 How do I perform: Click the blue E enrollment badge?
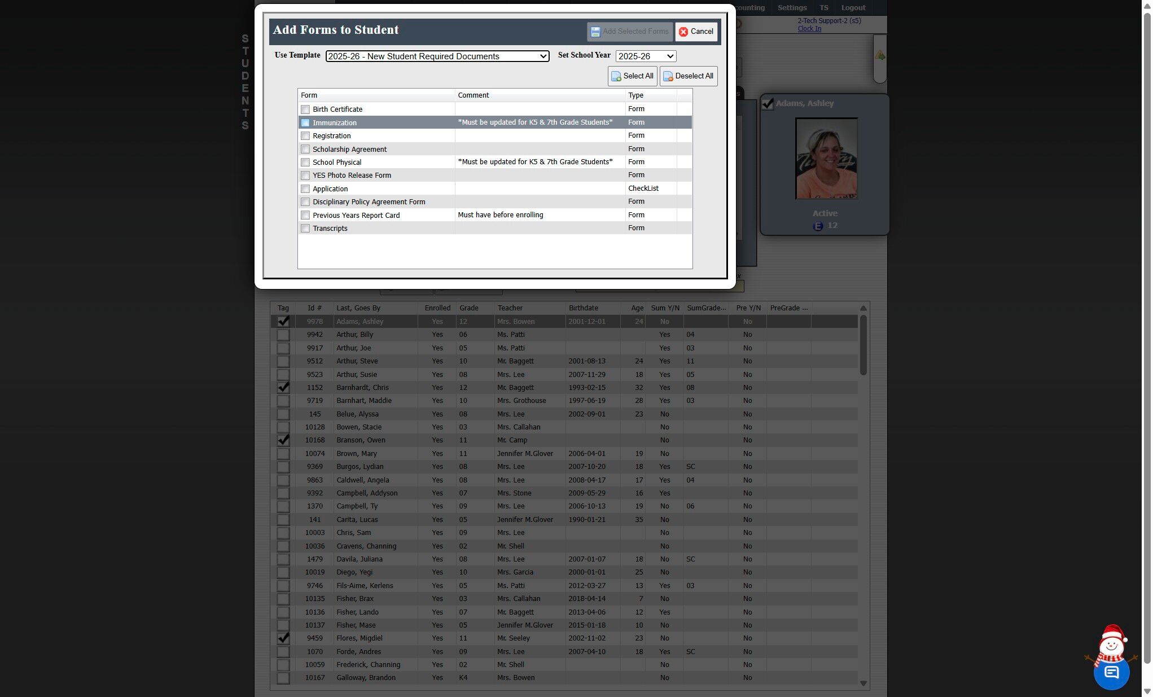(x=818, y=226)
